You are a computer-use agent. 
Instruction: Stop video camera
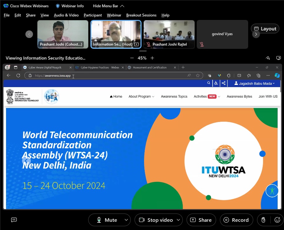pos(156,220)
